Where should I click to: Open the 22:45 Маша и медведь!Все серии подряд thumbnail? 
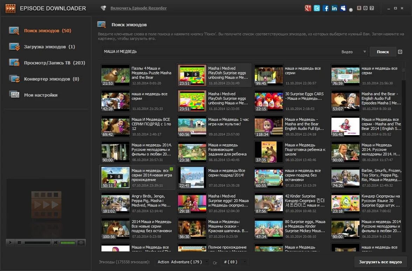click(192, 178)
